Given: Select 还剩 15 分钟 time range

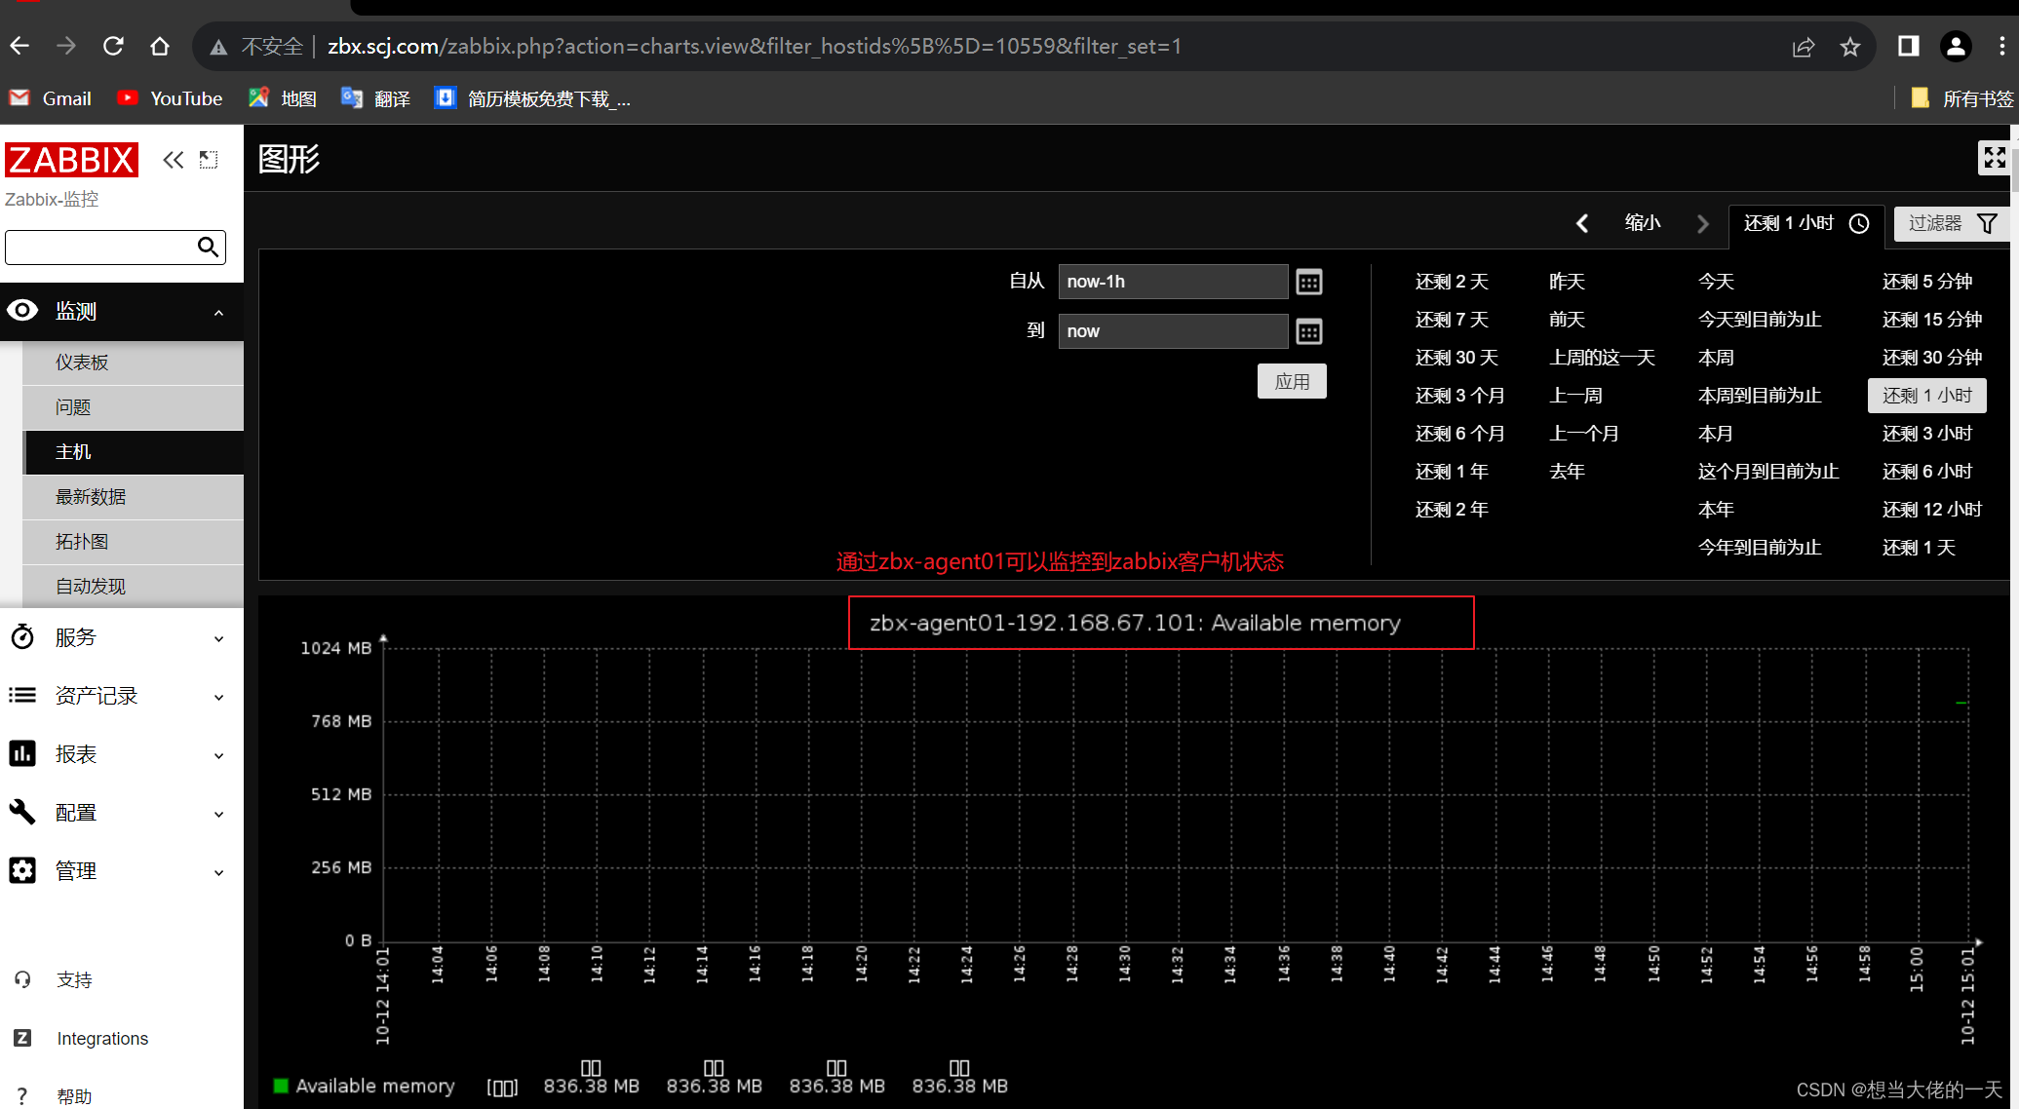Looking at the screenshot, I should [x=1932, y=320].
